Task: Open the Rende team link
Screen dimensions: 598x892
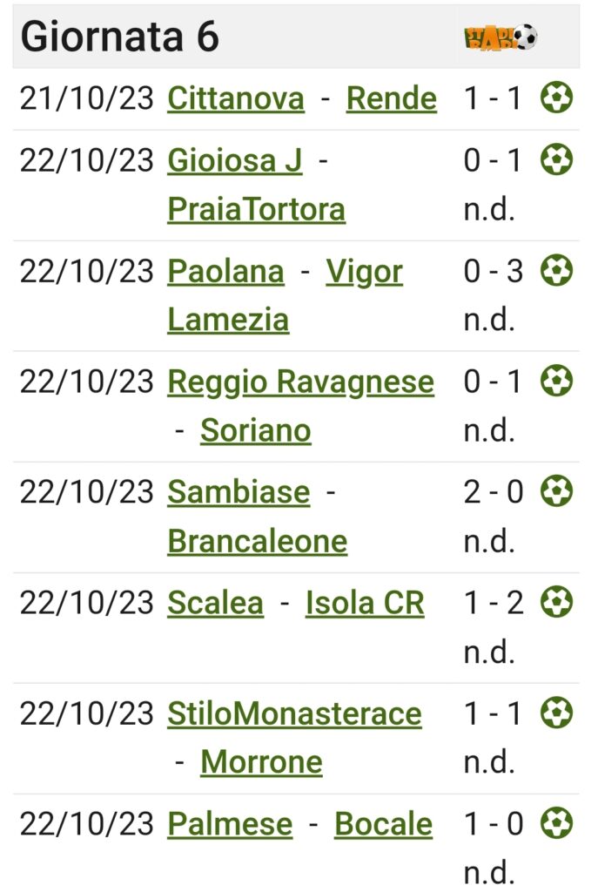Action: [392, 98]
